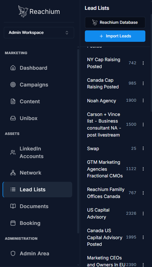
Task: Click the Dashboard home icon
Action: (13, 68)
